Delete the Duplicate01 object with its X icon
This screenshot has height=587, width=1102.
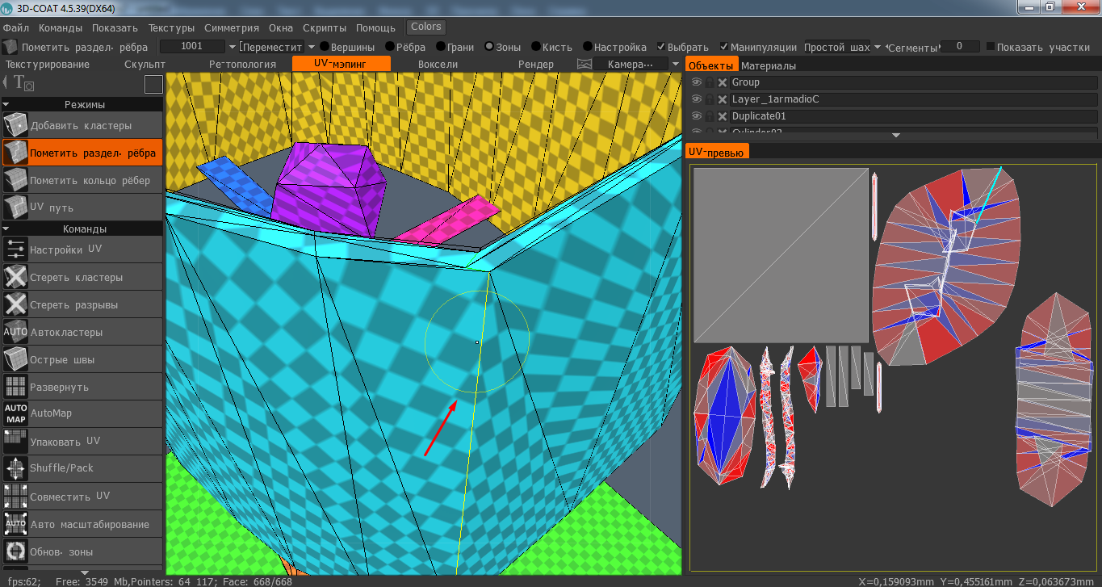pos(723,116)
